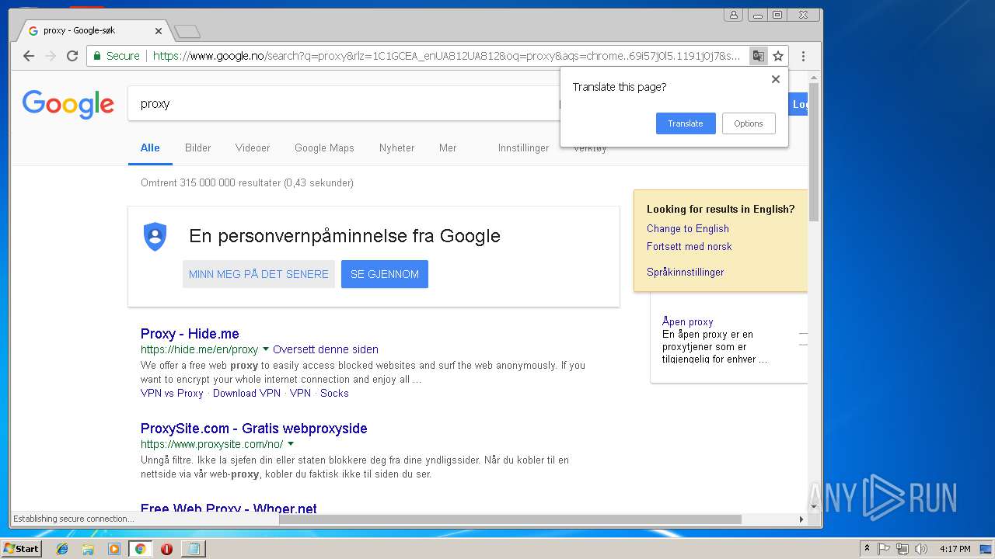Click the Windows Start button

click(x=22, y=549)
